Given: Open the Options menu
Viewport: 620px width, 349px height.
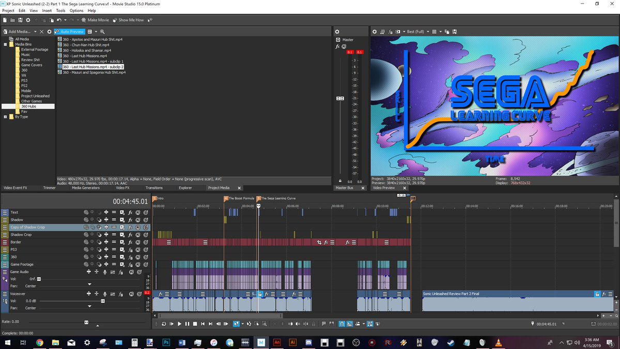Looking at the screenshot, I should pos(76,10).
